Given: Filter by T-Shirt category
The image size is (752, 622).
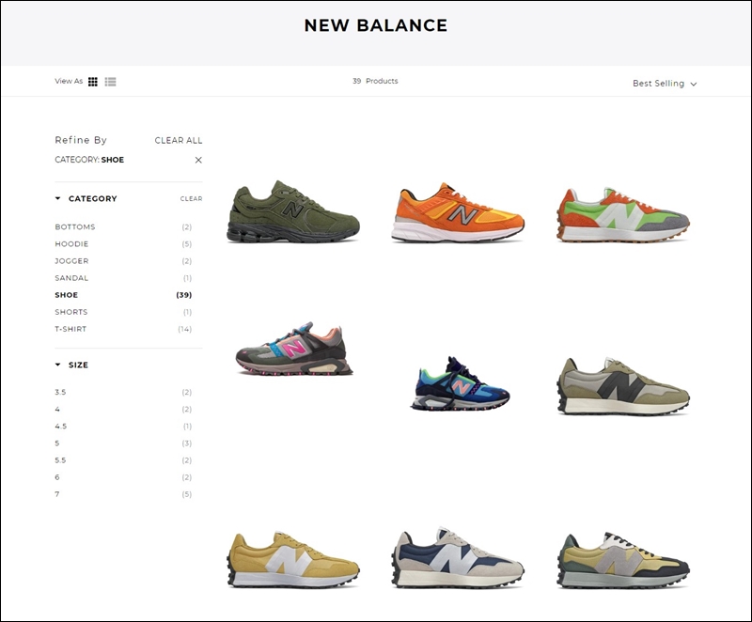Looking at the screenshot, I should 70,329.
